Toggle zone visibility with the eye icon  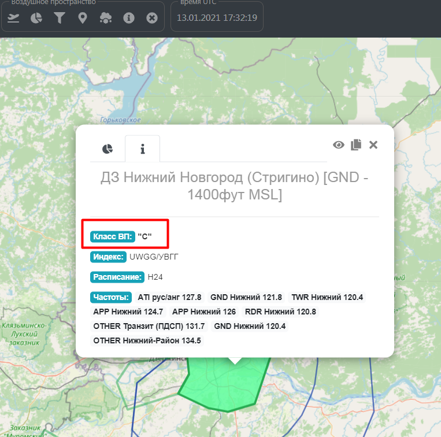(x=339, y=145)
